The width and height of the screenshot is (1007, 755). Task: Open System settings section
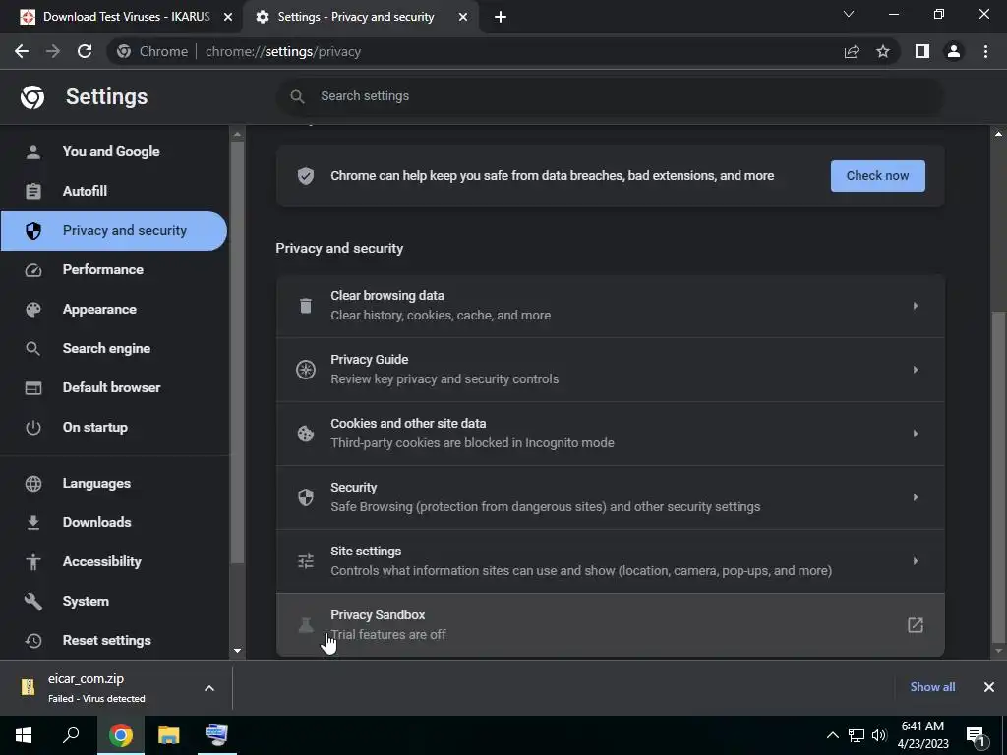coord(114,601)
